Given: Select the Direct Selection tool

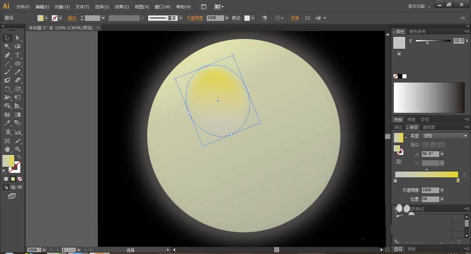Looking at the screenshot, I should pyautogui.click(x=17, y=38).
